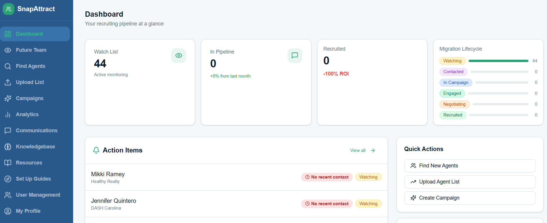The height and width of the screenshot is (223, 547).
Task: Click the Find Agents magnifier icon
Action: point(8,66)
